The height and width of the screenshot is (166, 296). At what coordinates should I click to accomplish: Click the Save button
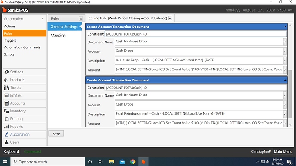coord(56,134)
